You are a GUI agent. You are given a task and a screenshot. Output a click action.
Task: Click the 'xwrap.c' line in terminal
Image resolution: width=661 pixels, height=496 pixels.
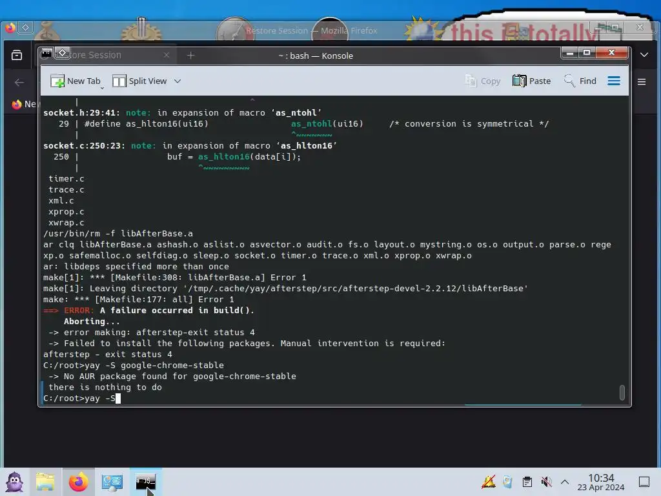pyautogui.click(x=66, y=223)
